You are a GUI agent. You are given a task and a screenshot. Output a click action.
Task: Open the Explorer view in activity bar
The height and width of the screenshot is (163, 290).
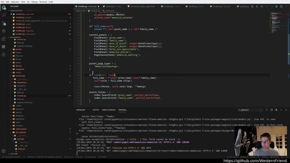tap(4, 8)
